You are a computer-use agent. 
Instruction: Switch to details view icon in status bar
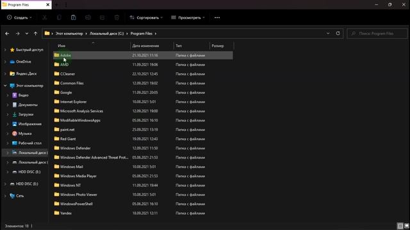pyautogui.click(x=400, y=226)
